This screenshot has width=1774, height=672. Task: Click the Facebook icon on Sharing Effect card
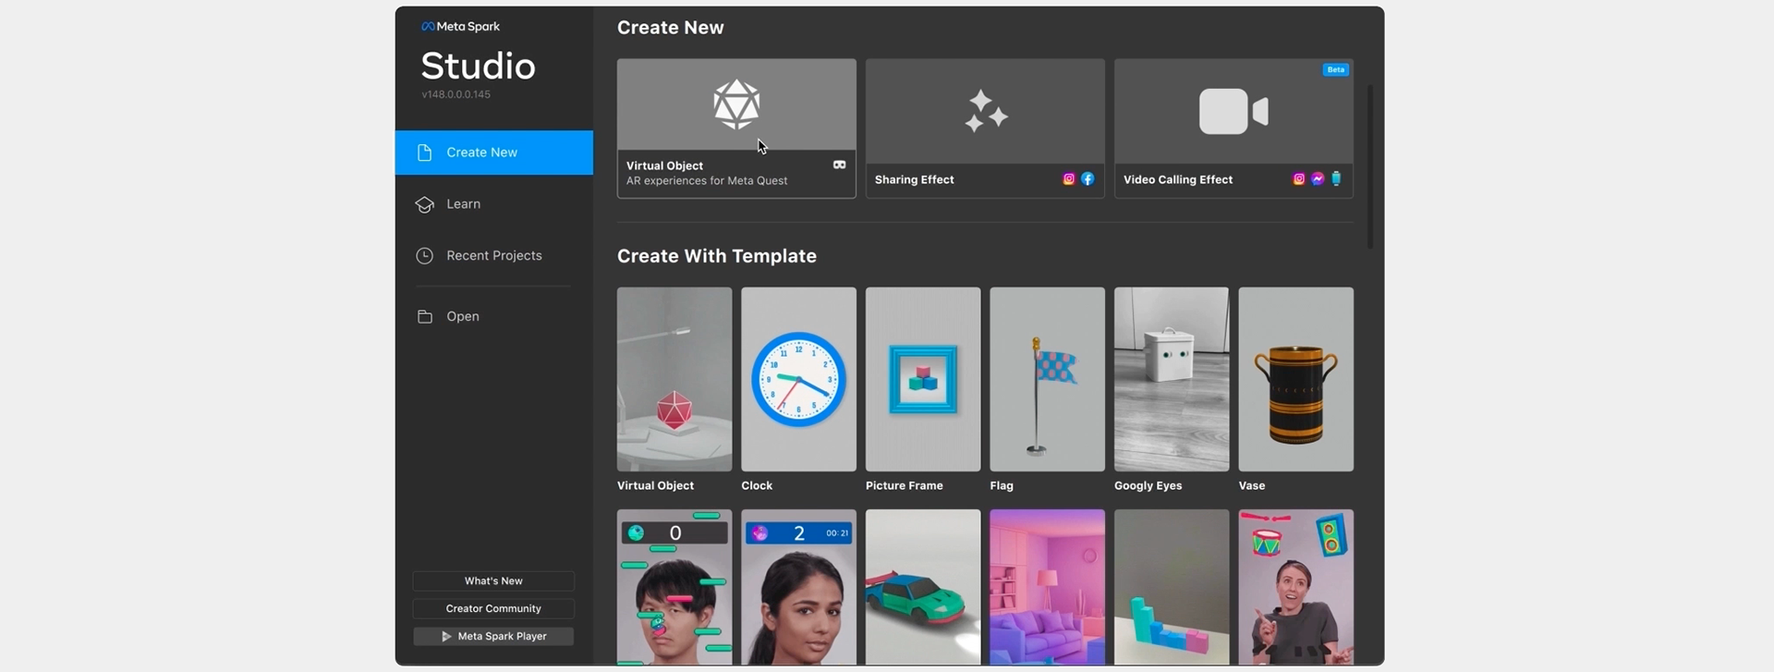point(1087,179)
